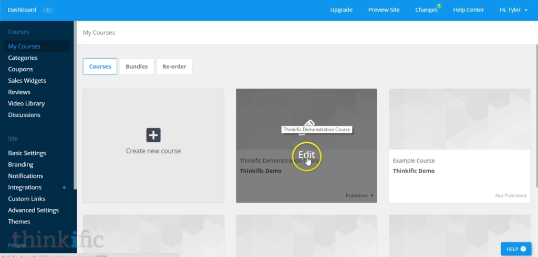Open Preview Site link

coord(384,10)
